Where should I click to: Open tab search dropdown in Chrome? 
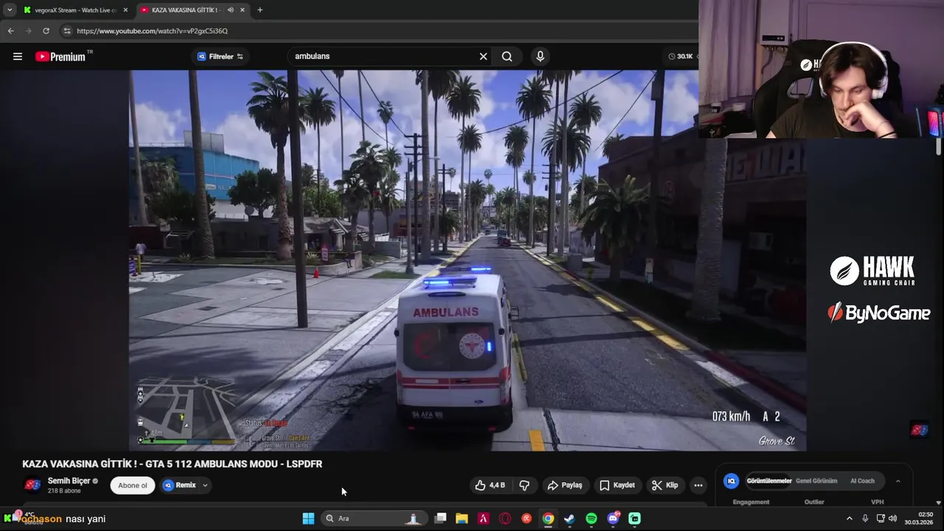point(9,10)
